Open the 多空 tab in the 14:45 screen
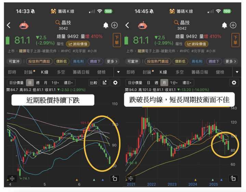The image size is (246, 192). (180, 72)
